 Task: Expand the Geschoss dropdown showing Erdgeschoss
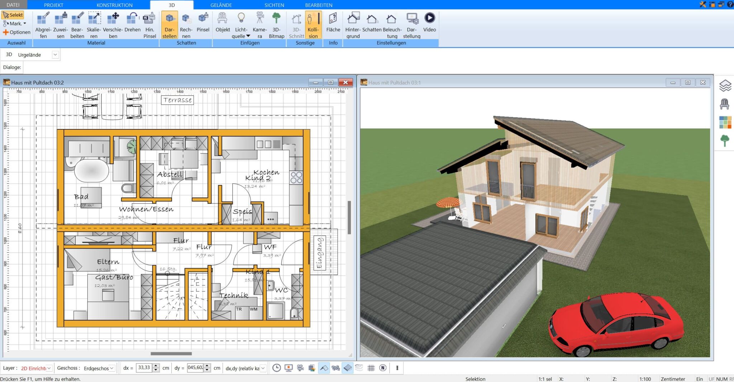pyautogui.click(x=111, y=368)
